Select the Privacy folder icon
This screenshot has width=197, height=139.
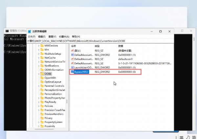coord(42,118)
